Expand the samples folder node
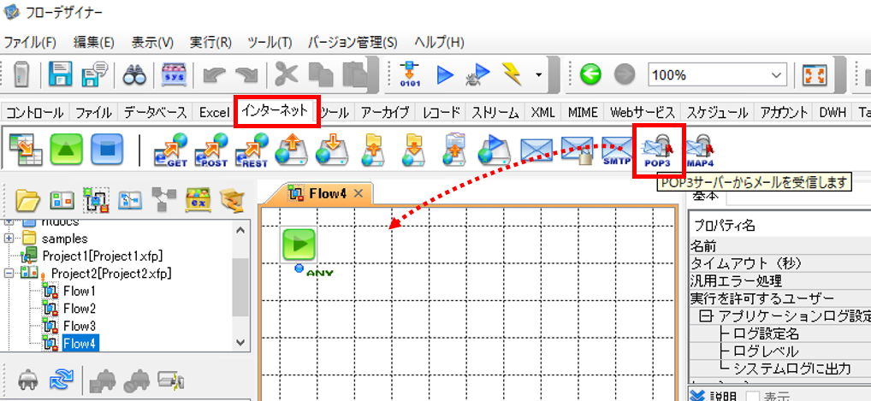871x401 pixels. pyautogui.click(x=9, y=239)
